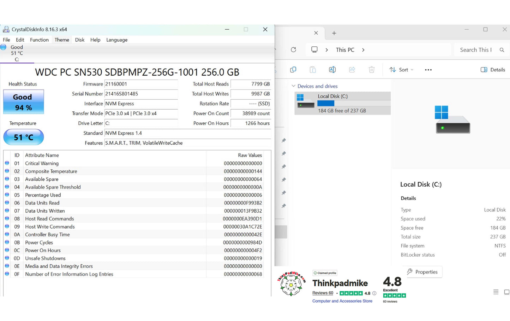Collapse the Devices and drives group
510x321 pixels.
[293, 86]
